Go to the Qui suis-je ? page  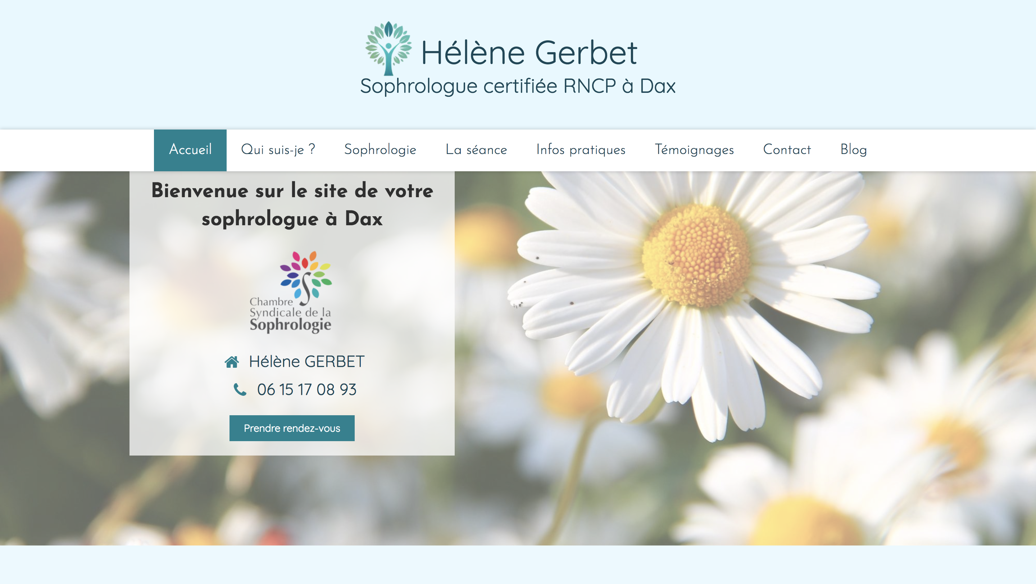[278, 150]
